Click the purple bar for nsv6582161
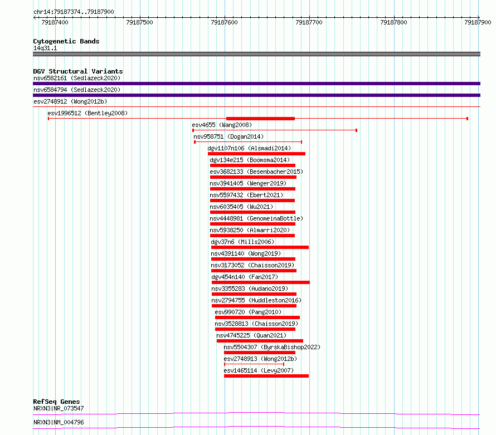Viewport: 496px width, 435px height. (x=256, y=84)
